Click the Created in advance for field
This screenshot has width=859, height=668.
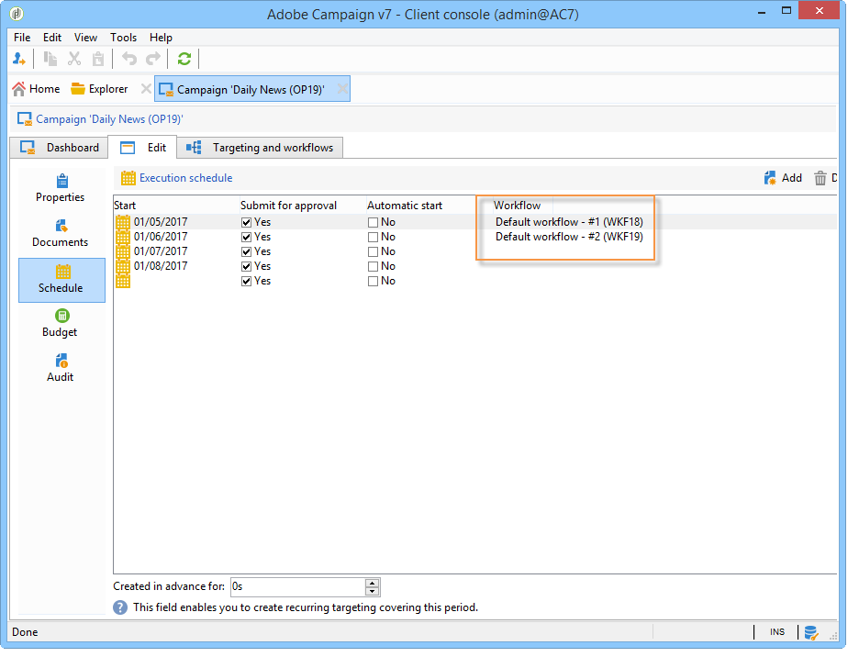pos(297,587)
